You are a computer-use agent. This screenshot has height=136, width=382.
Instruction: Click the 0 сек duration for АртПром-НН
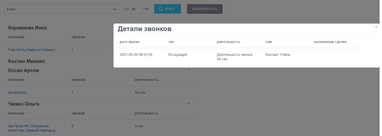139,126
